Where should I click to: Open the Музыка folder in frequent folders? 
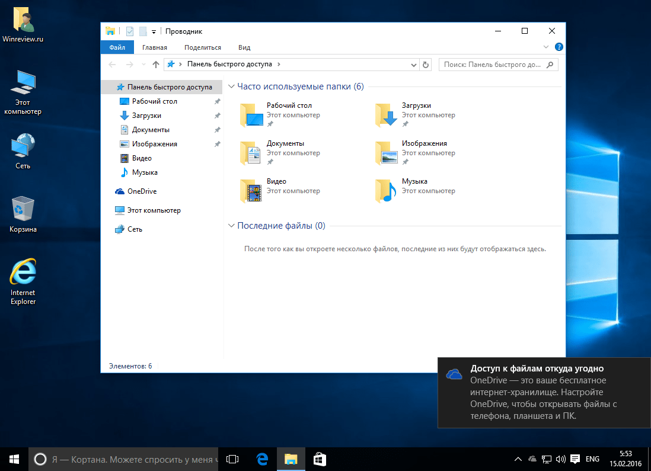386,191
